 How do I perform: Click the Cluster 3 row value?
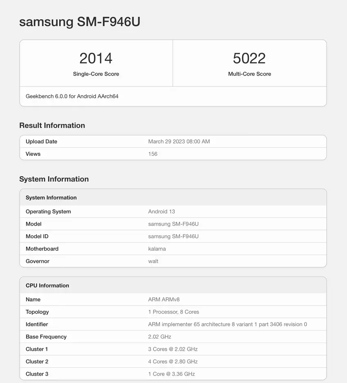[171, 374]
